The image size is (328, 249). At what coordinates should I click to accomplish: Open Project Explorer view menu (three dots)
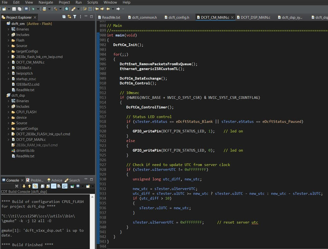click(80, 17)
